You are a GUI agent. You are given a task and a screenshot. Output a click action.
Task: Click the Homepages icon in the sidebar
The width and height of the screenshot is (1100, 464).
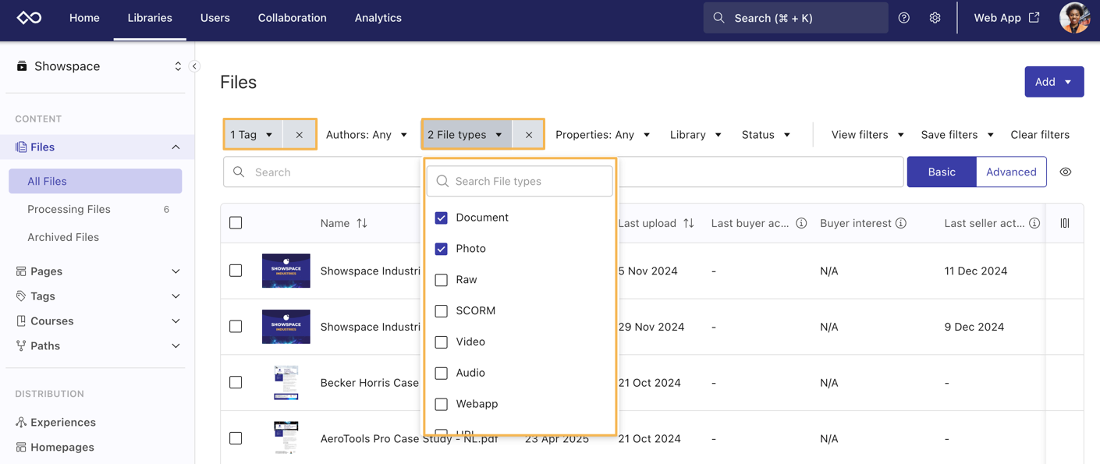(x=21, y=447)
